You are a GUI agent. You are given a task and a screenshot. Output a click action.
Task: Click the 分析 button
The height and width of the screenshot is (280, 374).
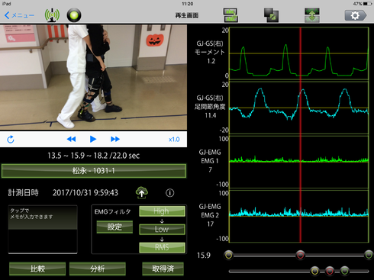98,269
